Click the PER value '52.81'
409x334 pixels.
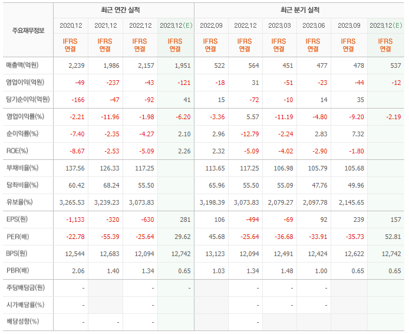point(393,237)
